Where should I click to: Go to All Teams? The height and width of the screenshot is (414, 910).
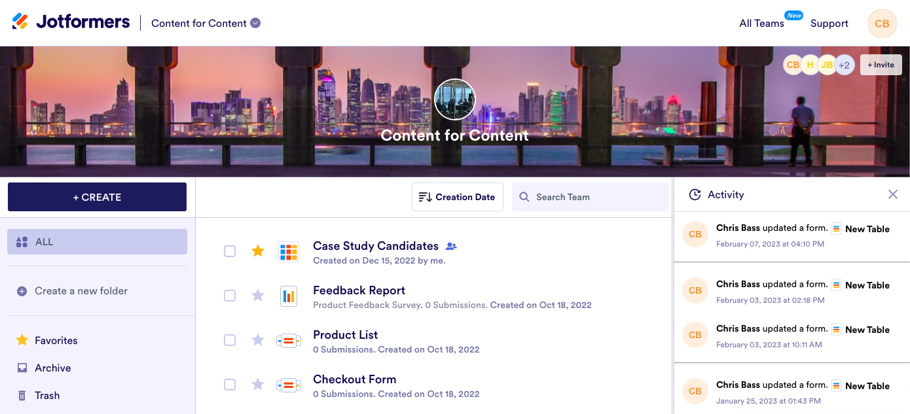[761, 24]
